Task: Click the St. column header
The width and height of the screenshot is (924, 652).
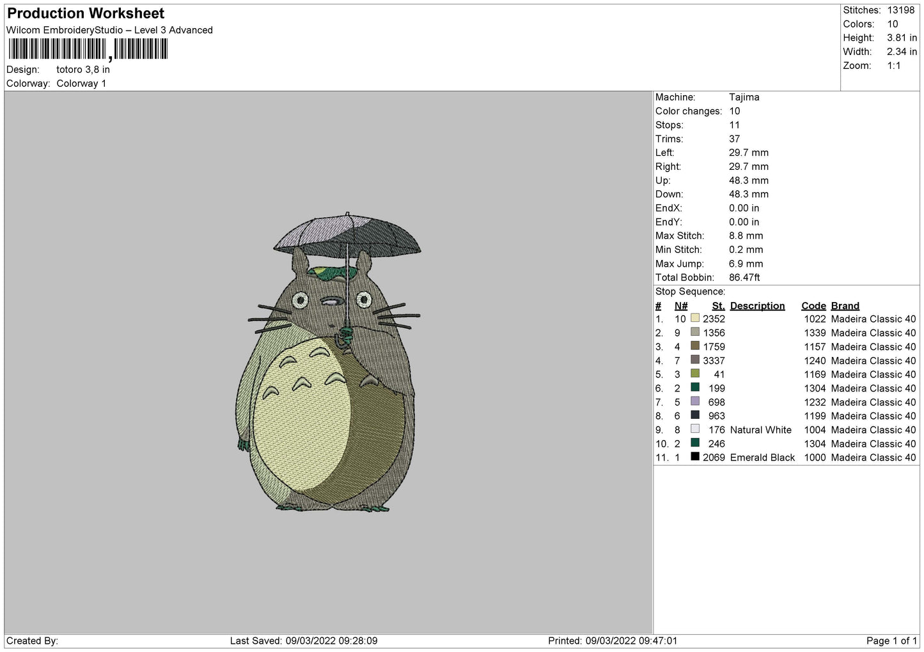Action: (718, 306)
